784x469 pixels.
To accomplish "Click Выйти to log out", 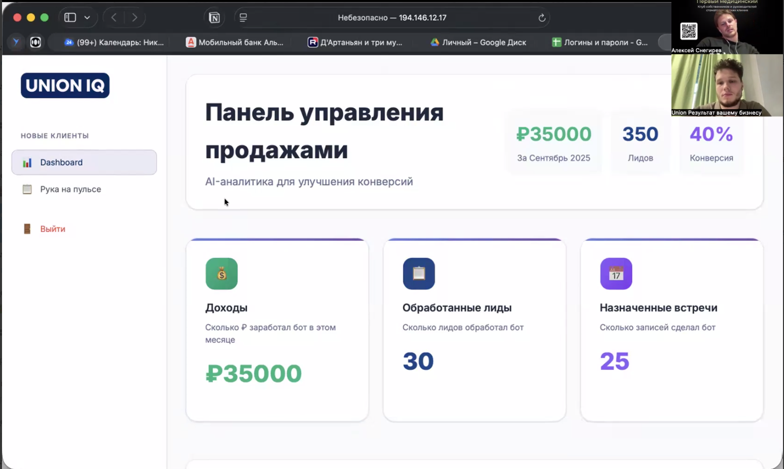I will click(53, 229).
